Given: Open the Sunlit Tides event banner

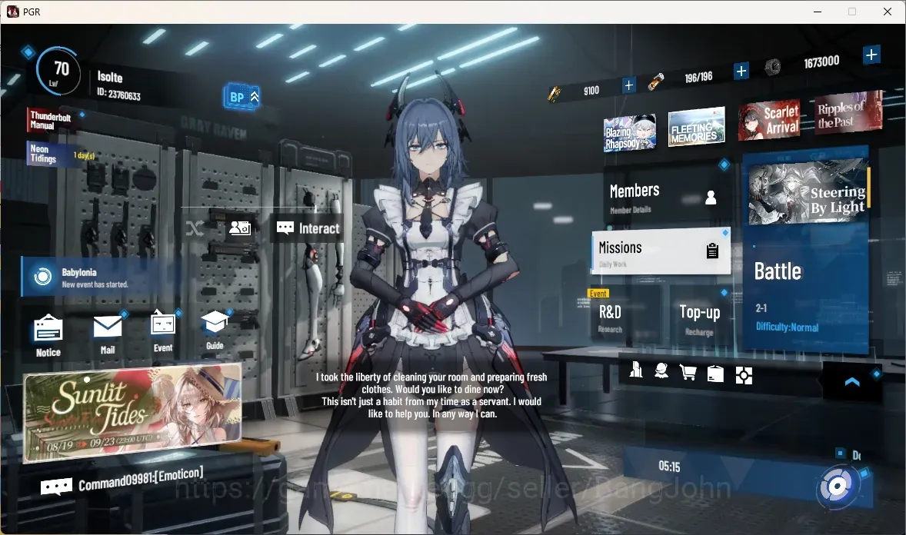Looking at the screenshot, I should point(132,413).
